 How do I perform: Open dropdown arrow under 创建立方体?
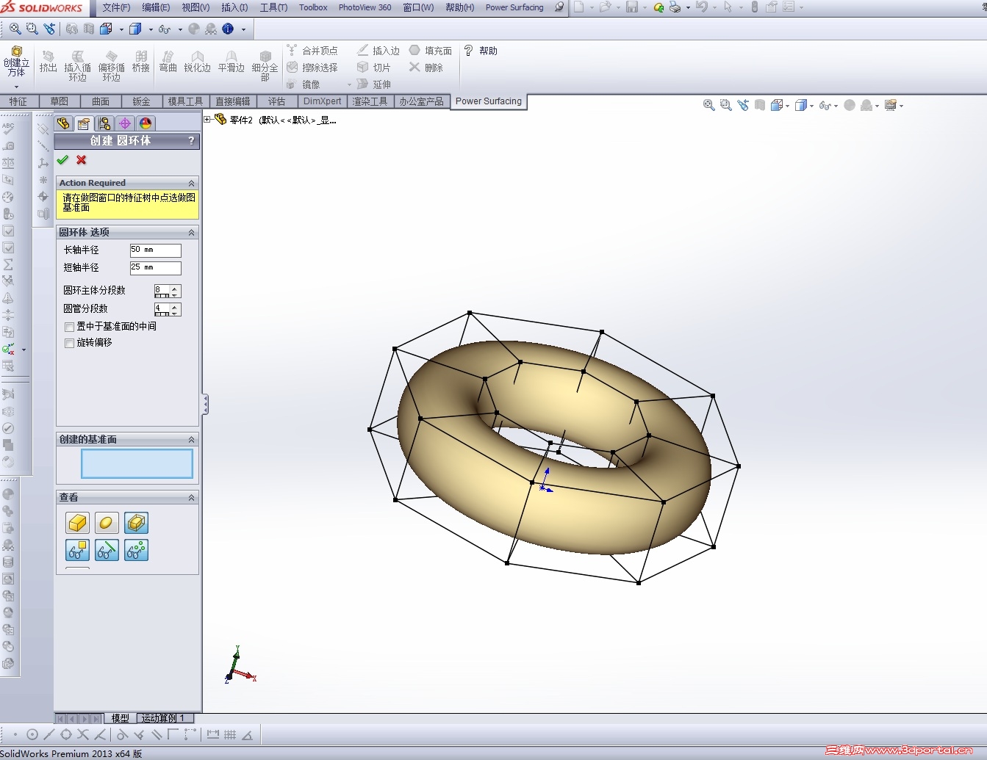[16, 87]
